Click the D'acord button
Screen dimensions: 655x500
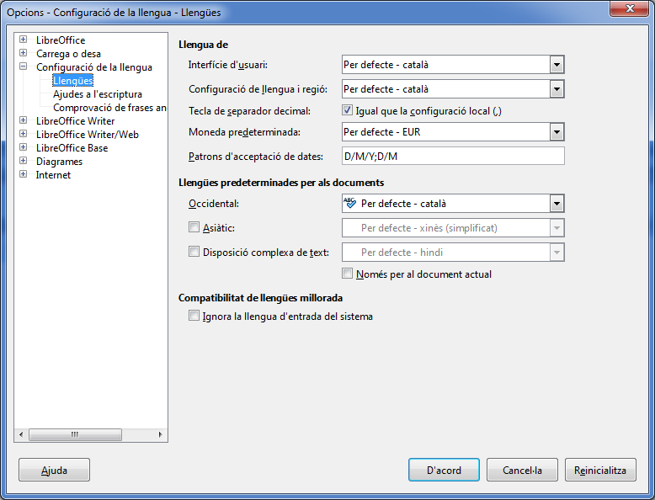tap(444, 470)
